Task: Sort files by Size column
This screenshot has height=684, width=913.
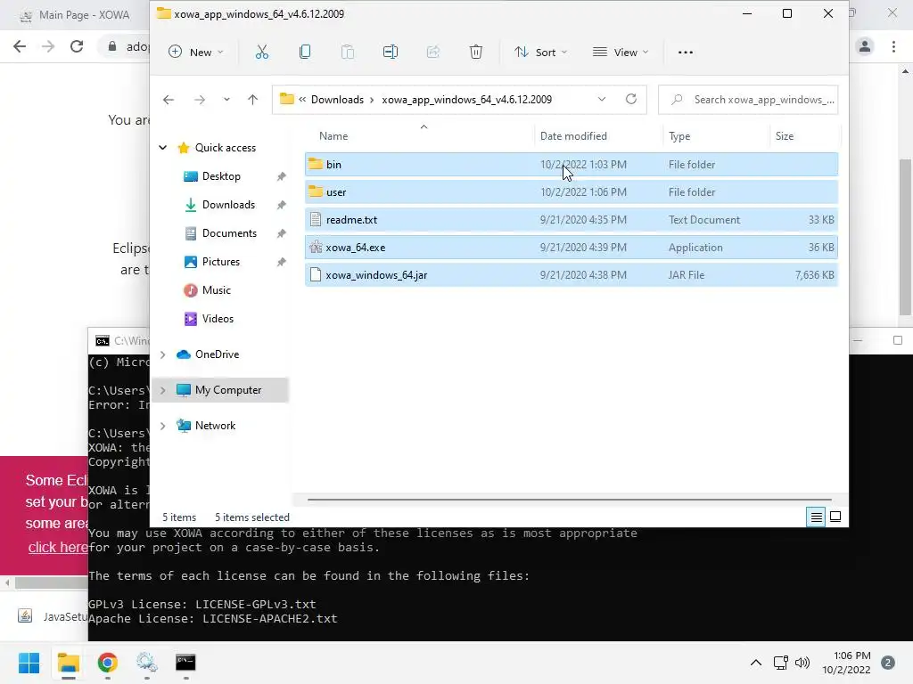Action: 785,136
